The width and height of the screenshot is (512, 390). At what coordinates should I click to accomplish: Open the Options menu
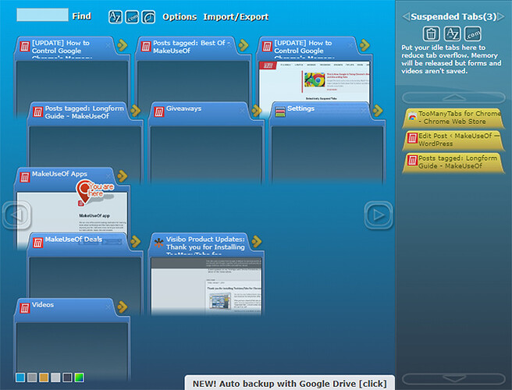[x=180, y=16]
